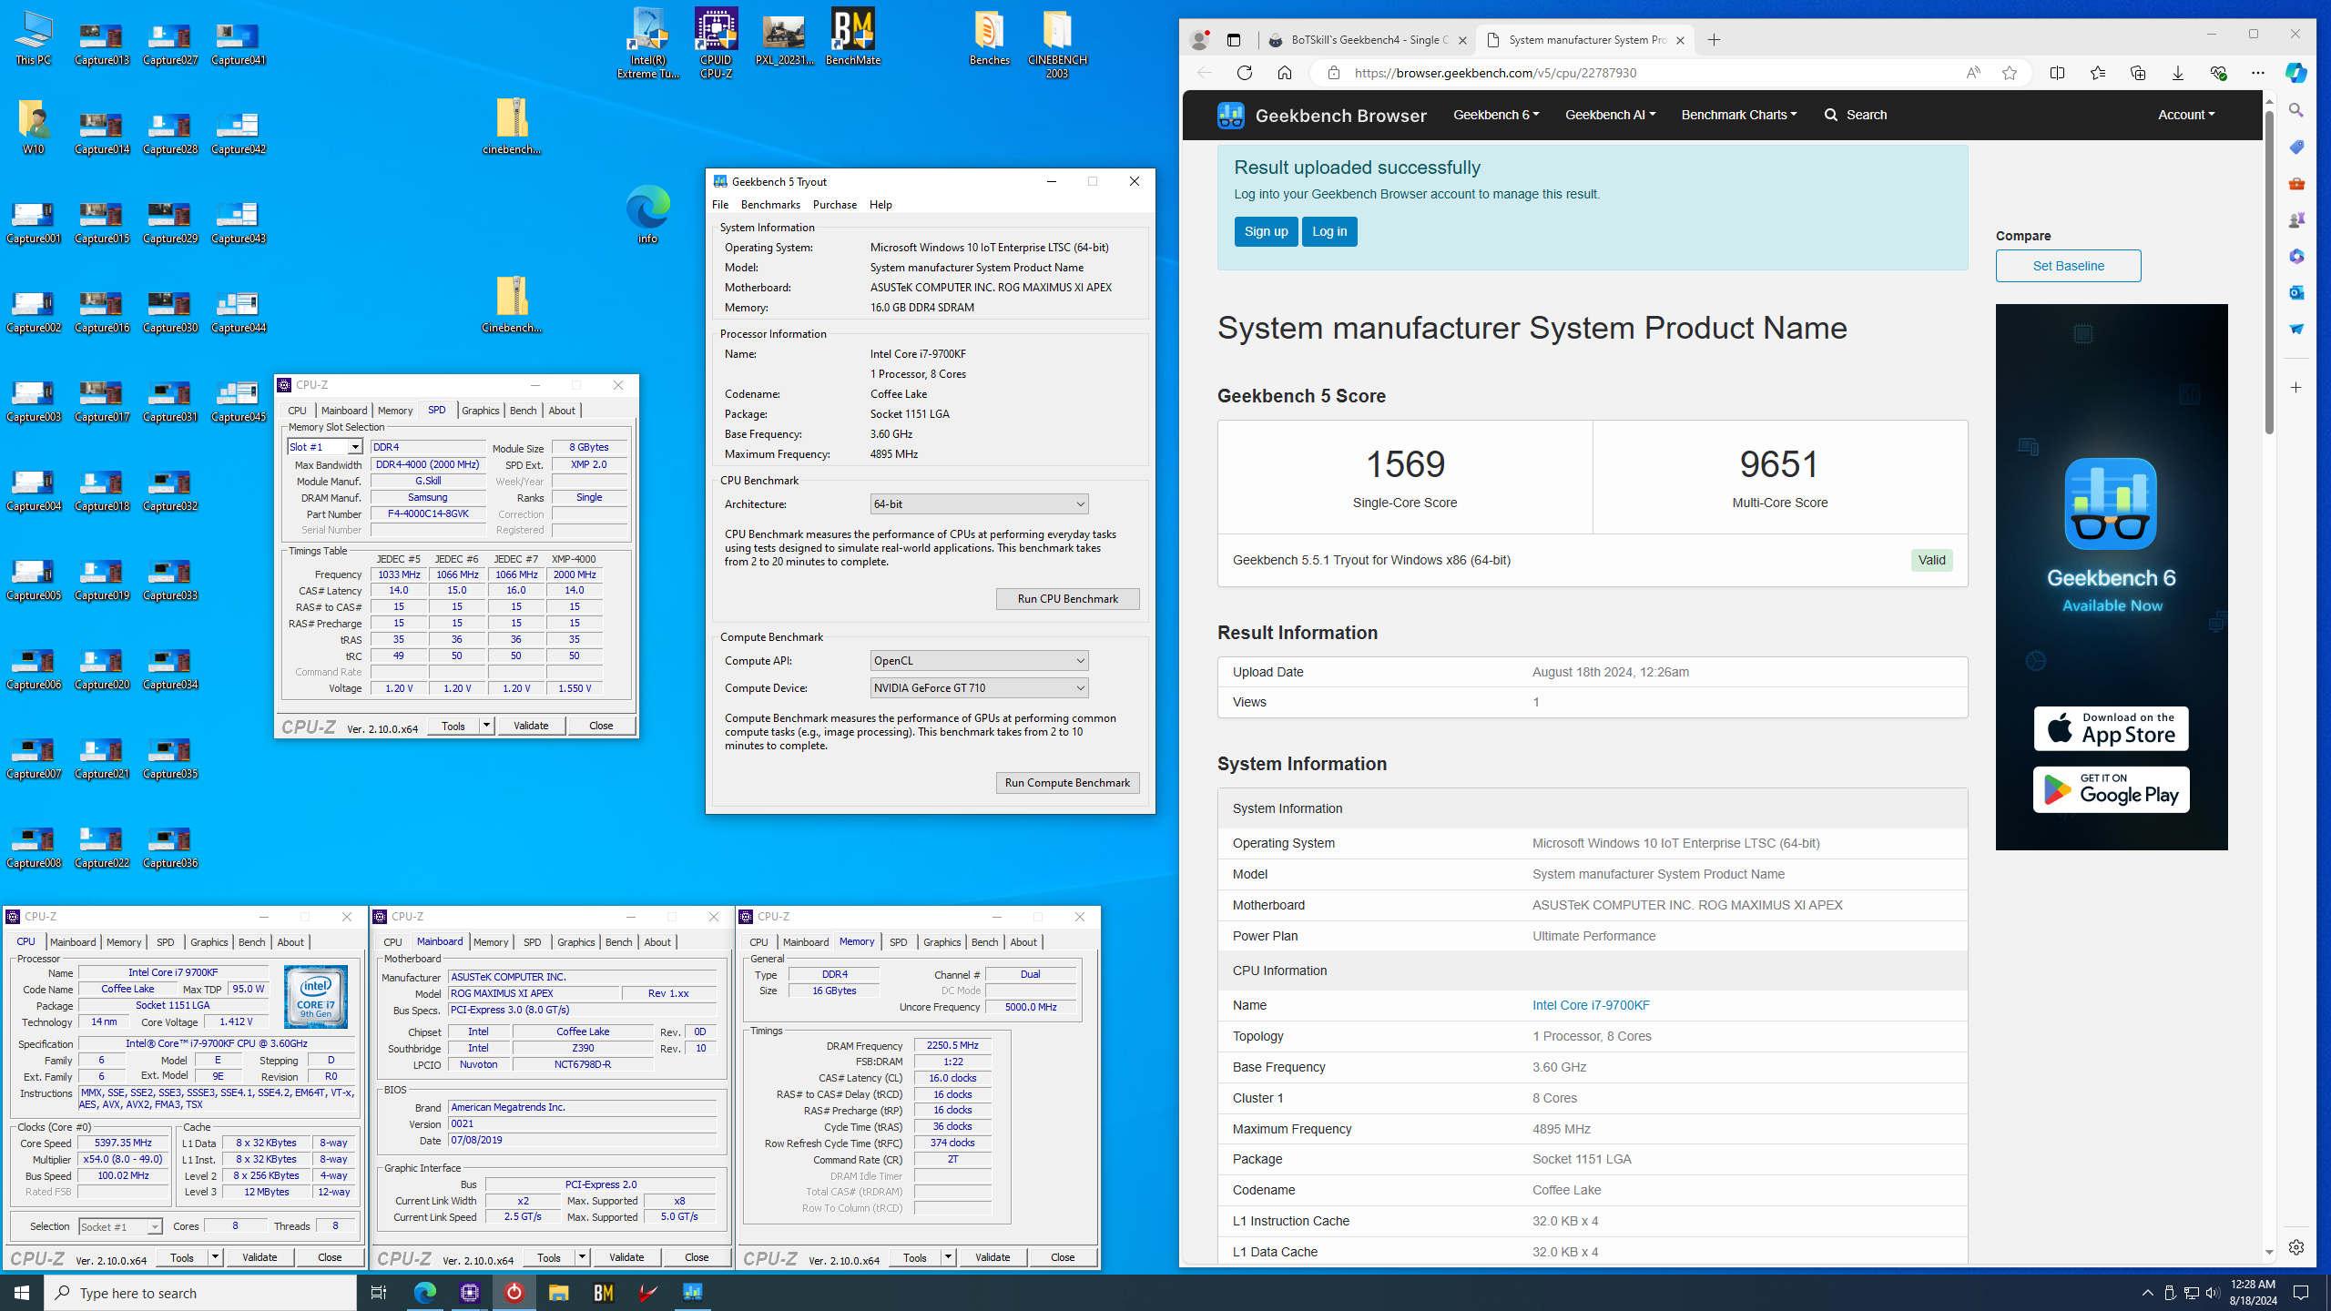The height and width of the screenshot is (1311, 2331).
Task: Expand the Geekbench 6 navigation menu
Action: point(1495,115)
